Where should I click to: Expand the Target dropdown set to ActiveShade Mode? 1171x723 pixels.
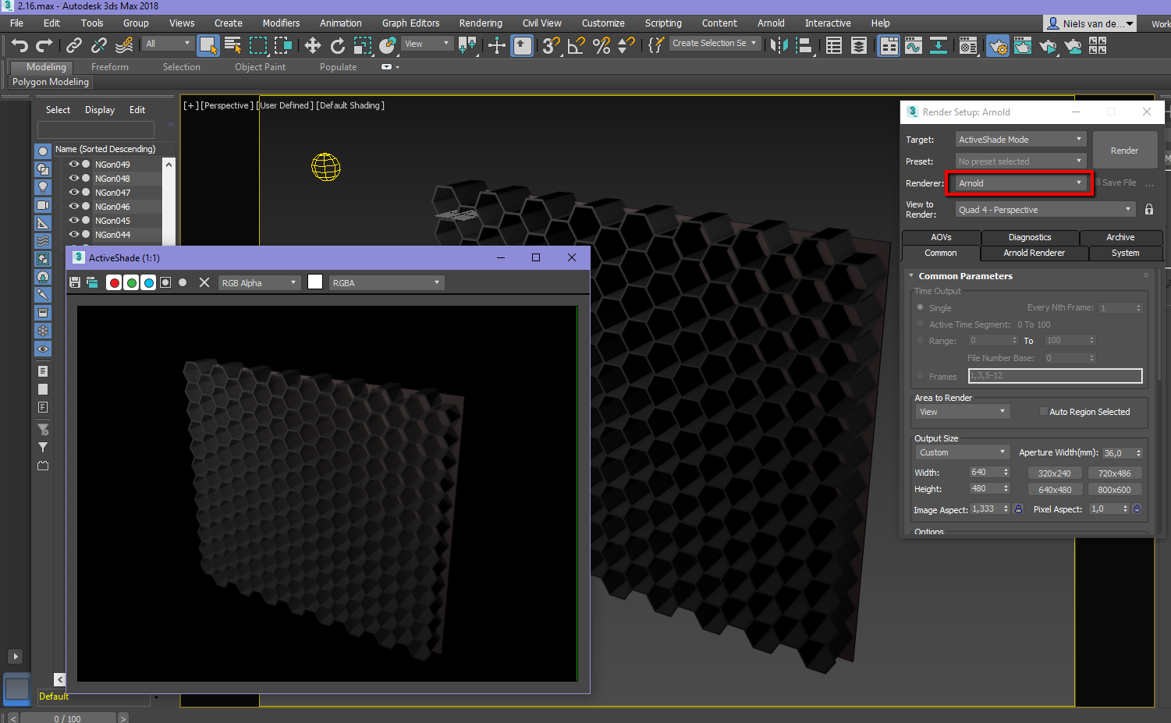(x=1020, y=140)
